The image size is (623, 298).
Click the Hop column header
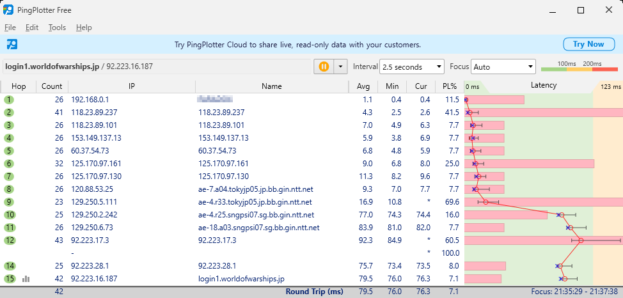tap(19, 86)
